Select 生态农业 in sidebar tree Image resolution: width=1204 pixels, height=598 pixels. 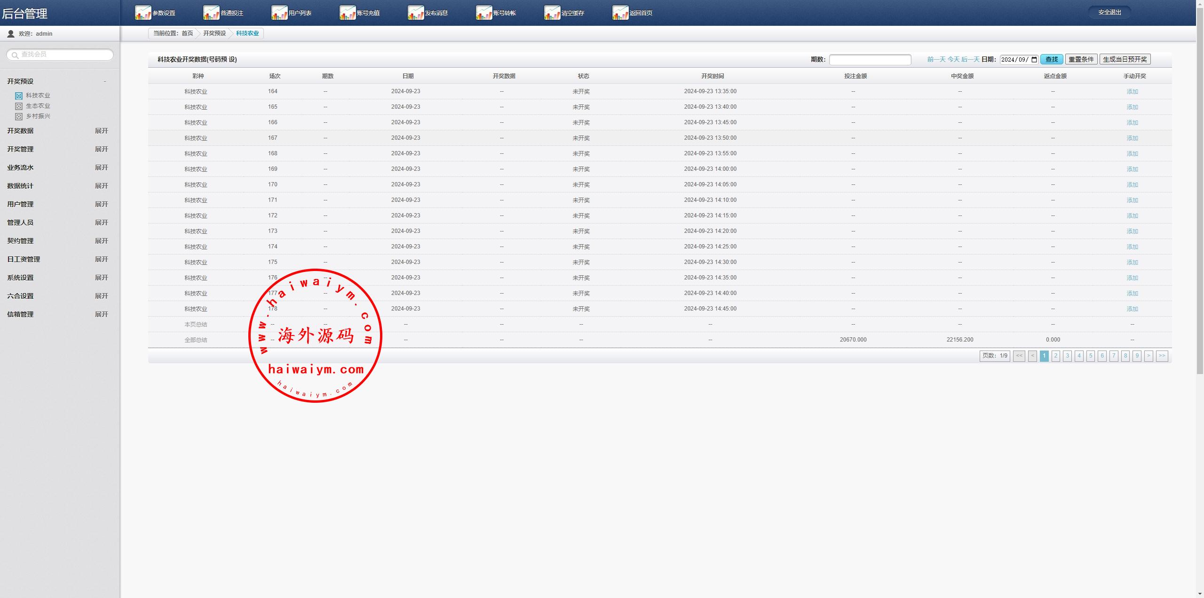(x=38, y=106)
